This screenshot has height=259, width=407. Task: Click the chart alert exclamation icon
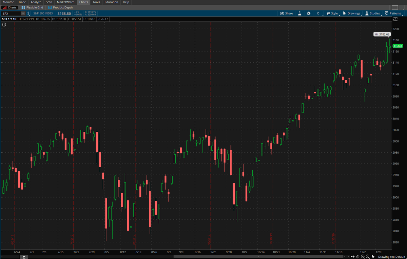pos(4,25)
